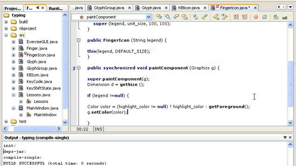The width and height of the screenshot is (296, 166).
Task: Select KeyShiftState.java in the file tree
Action: point(43,88)
